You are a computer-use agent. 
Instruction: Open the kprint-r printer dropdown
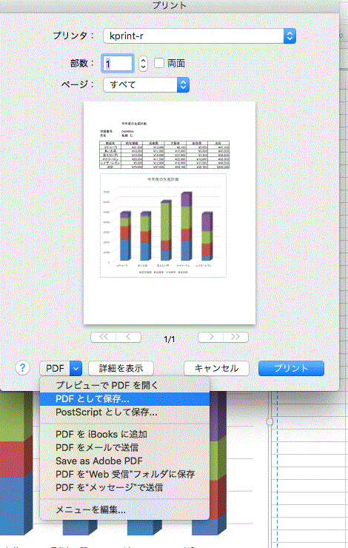[x=199, y=36]
